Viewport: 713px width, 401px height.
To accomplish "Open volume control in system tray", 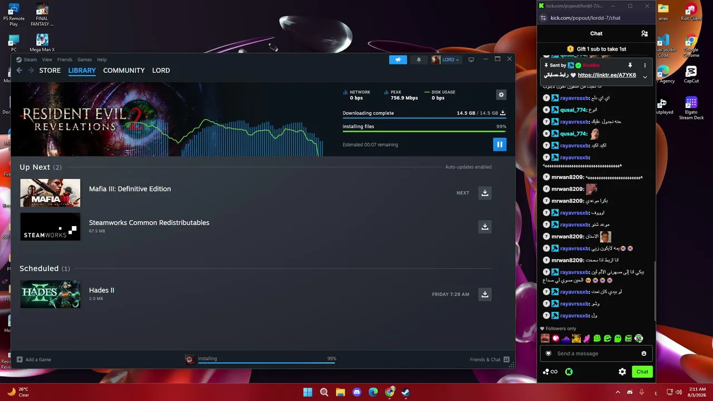I will [x=678, y=392].
